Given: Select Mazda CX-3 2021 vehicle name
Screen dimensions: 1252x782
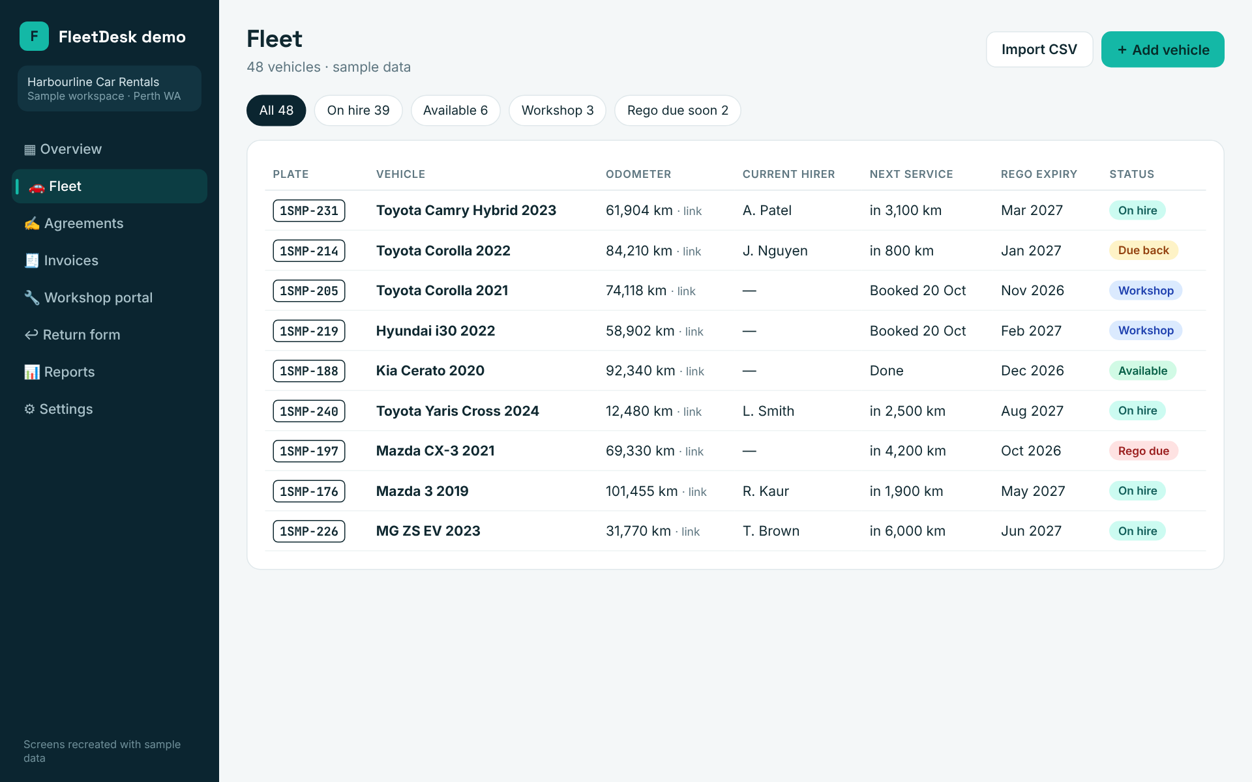Looking at the screenshot, I should click(436, 451).
